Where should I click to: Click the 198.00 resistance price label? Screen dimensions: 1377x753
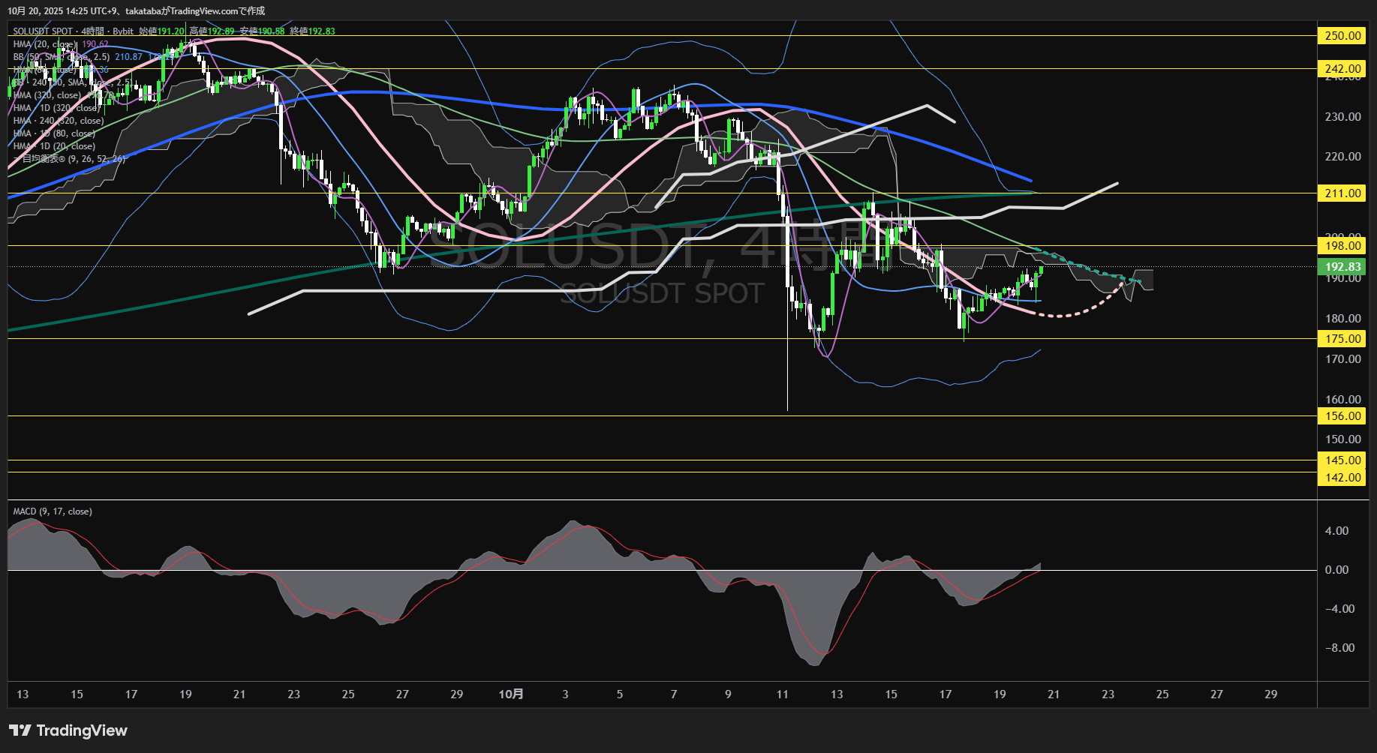coord(1342,246)
